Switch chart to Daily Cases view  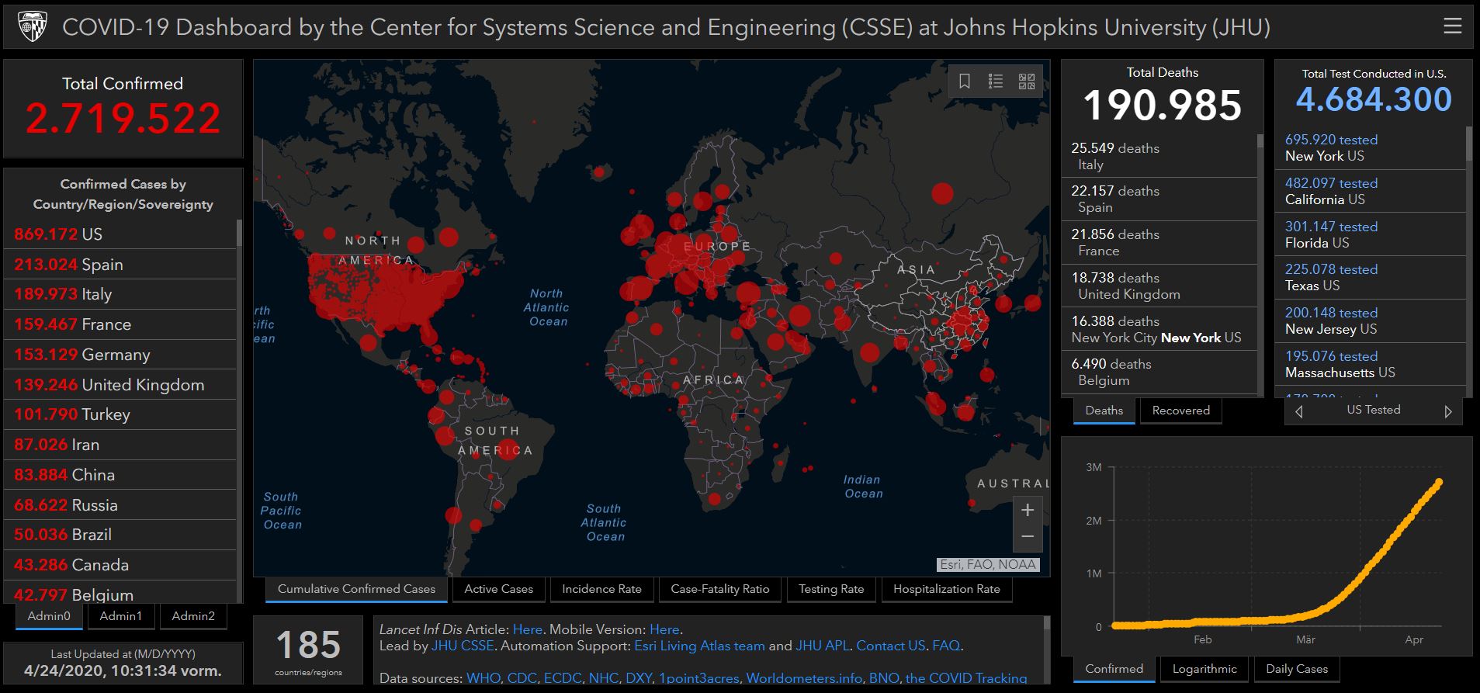(1296, 669)
